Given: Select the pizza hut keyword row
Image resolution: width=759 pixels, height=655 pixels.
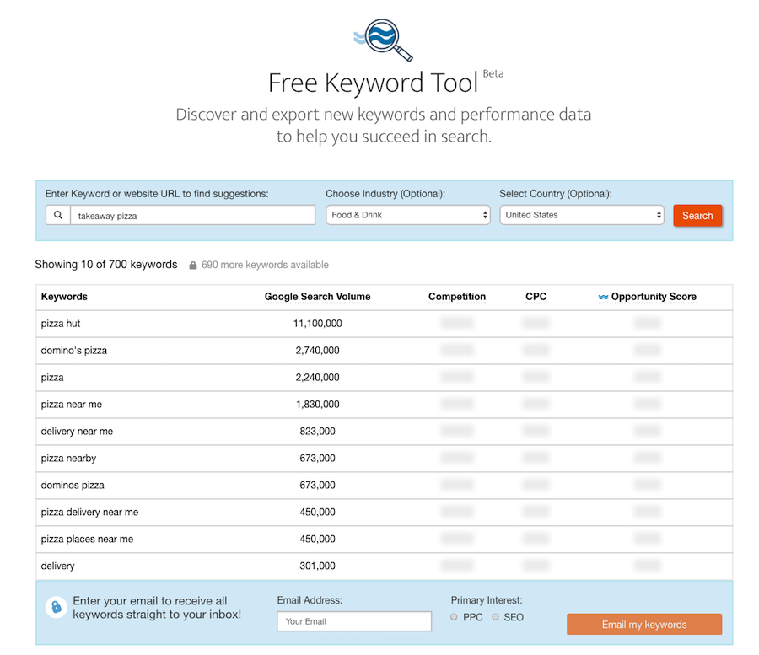Looking at the screenshot, I should click(x=61, y=324).
